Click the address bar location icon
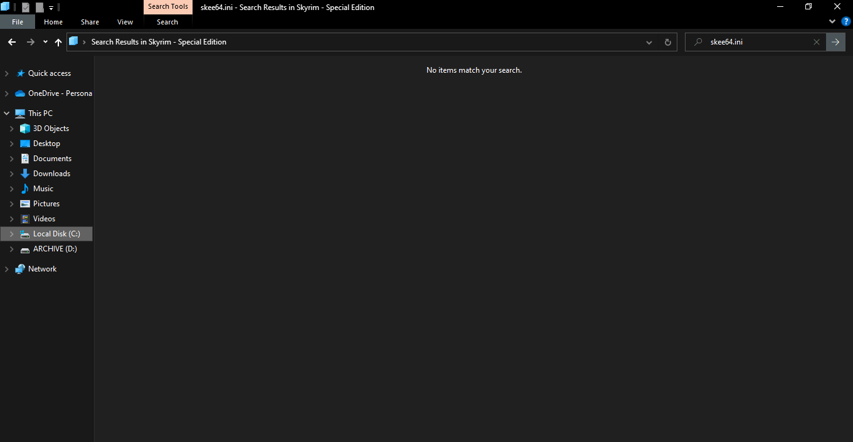Screen dimensions: 853x442 pos(73,41)
